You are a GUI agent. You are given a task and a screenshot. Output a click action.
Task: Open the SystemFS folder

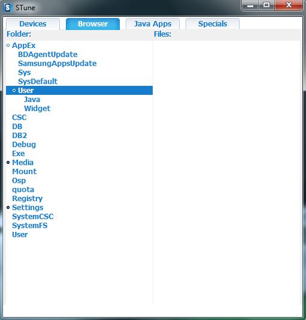[x=30, y=226]
